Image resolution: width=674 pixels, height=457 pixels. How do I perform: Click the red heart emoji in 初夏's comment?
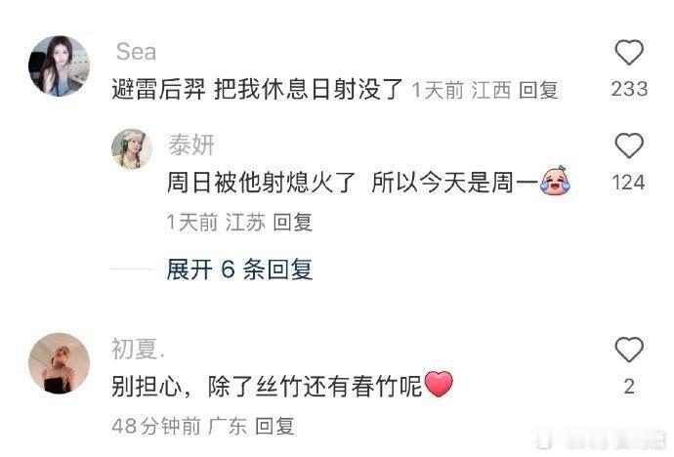[x=439, y=384]
